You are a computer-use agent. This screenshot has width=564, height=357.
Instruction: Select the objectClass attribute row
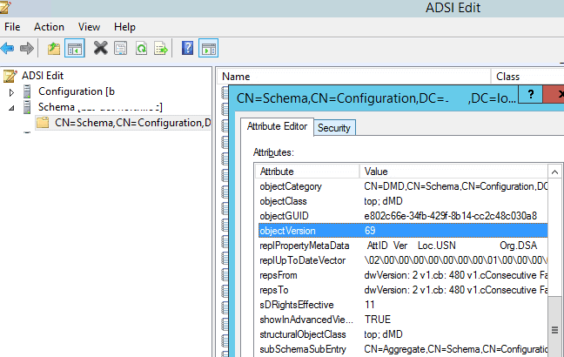point(403,201)
